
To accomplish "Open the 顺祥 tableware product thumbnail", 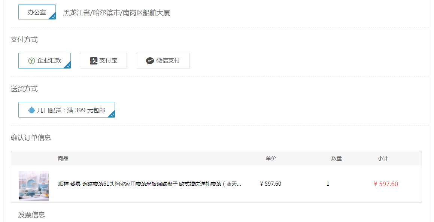I will [x=34, y=185].
